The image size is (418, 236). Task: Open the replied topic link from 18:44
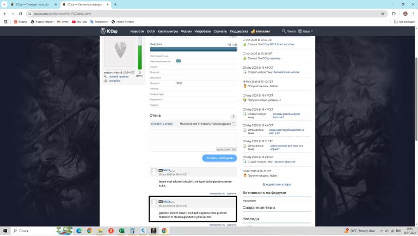(x=286, y=131)
